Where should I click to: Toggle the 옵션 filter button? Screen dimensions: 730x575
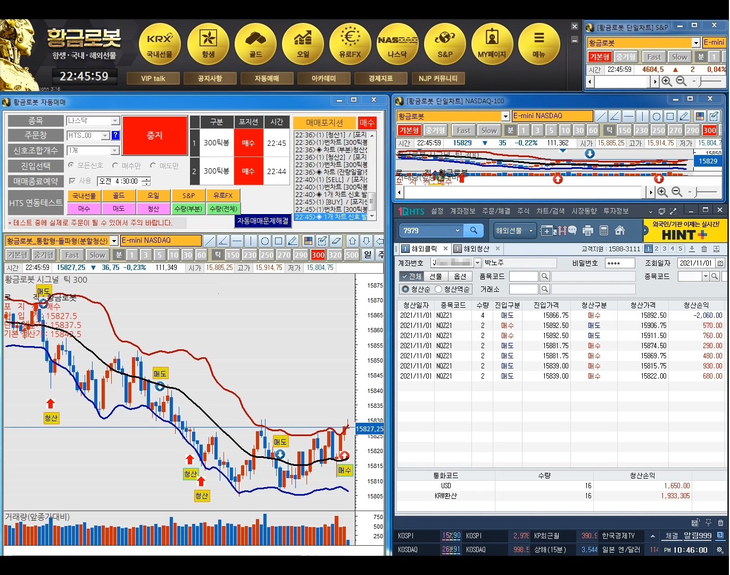click(x=460, y=276)
